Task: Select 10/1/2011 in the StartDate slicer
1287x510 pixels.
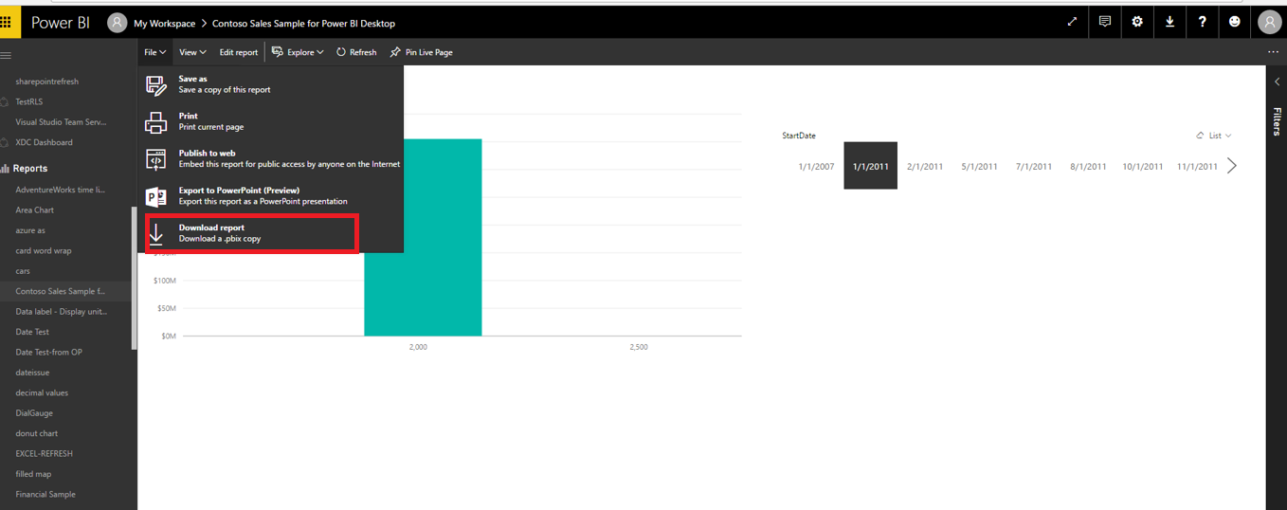Action: (1142, 166)
